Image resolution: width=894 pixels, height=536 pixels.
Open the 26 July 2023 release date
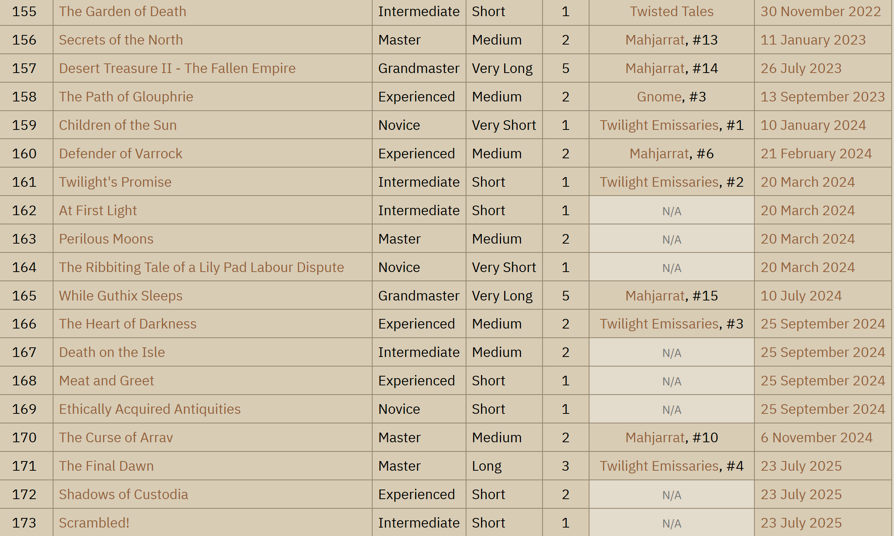(x=801, y=68)
